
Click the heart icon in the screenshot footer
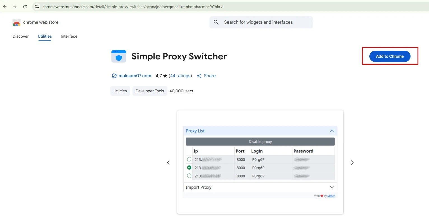(322, 196)
